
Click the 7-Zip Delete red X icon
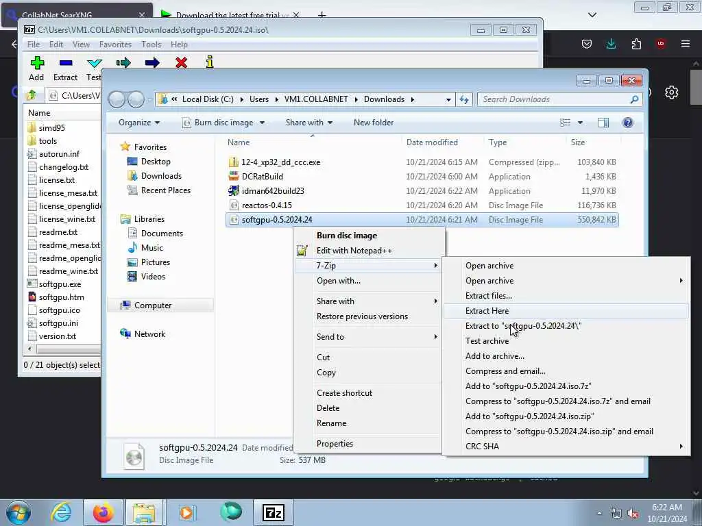181,62
